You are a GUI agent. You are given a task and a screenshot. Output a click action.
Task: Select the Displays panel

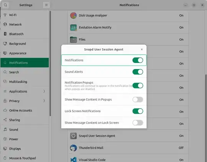tap(25, 149)
